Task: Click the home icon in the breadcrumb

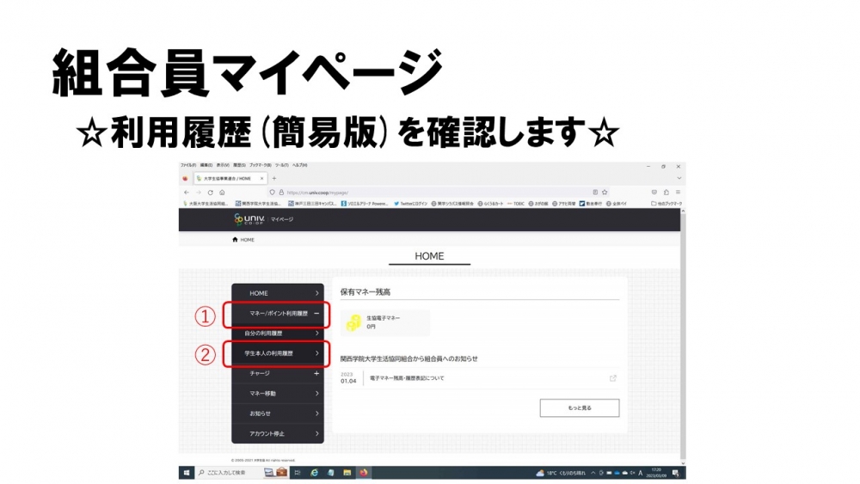Action: [x=235, y=240]
